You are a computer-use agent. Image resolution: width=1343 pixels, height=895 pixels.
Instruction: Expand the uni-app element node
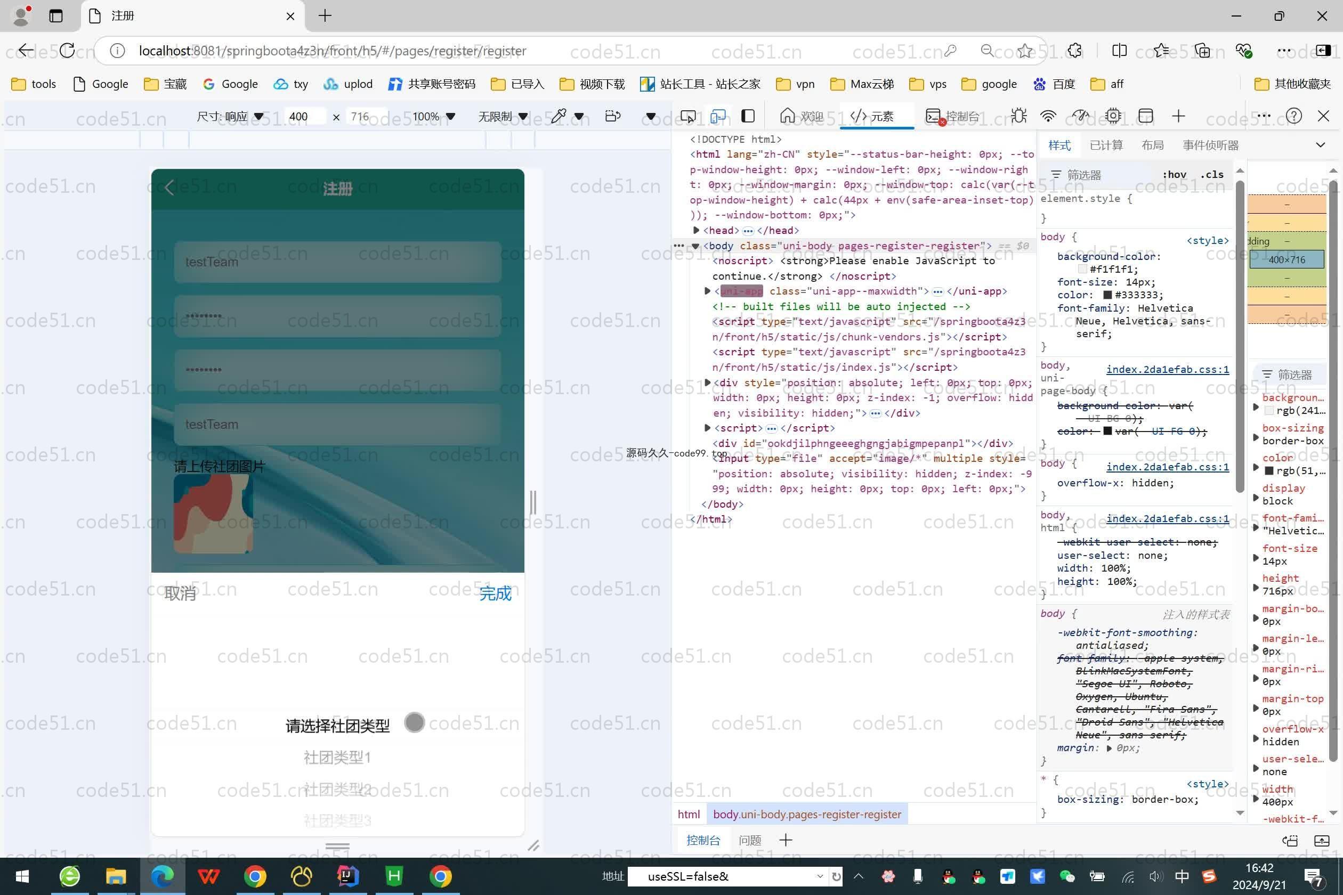pos(708,291)
